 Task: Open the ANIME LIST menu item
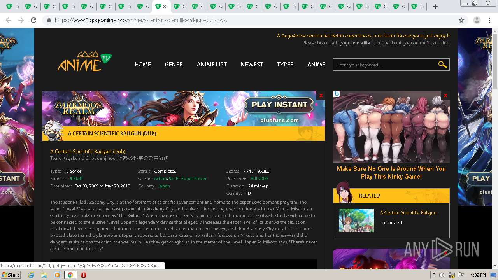[x=212, y=65]
